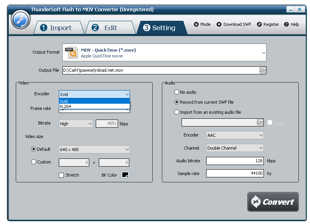Viewport: 310px width, 224px height.
Task: Click the Help question mark icon
Action: pos(286,24)
